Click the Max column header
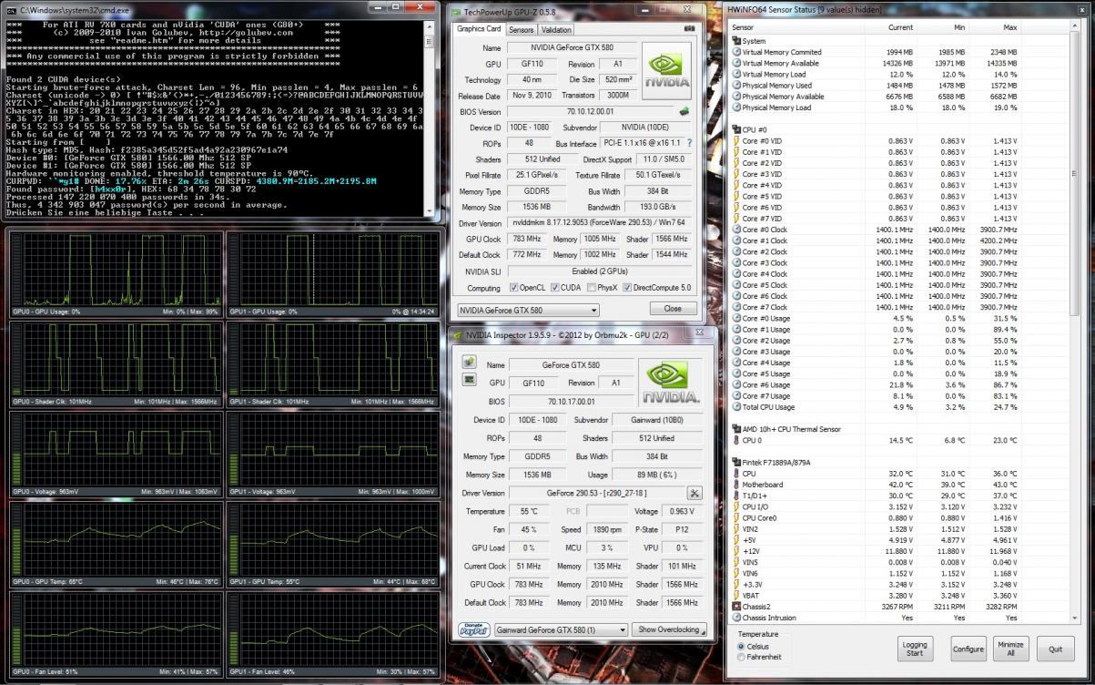This screenshot has height=685, width=1095. (x=994, y=27)
